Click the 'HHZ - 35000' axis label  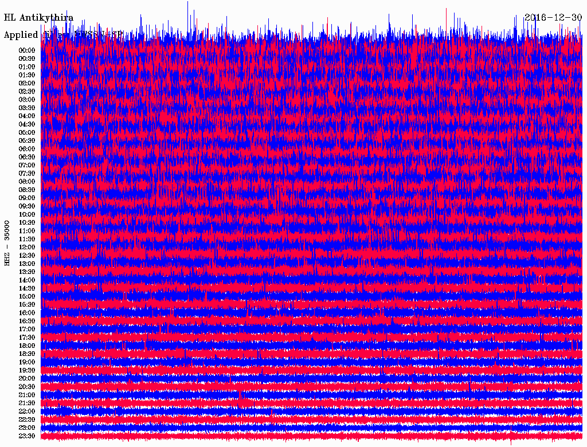click(7, 244)
